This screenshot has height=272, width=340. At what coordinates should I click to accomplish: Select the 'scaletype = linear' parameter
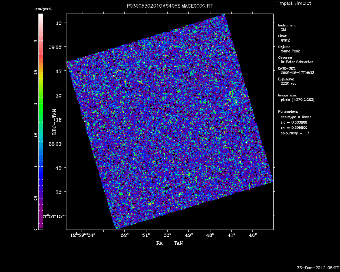coord(296,117)
